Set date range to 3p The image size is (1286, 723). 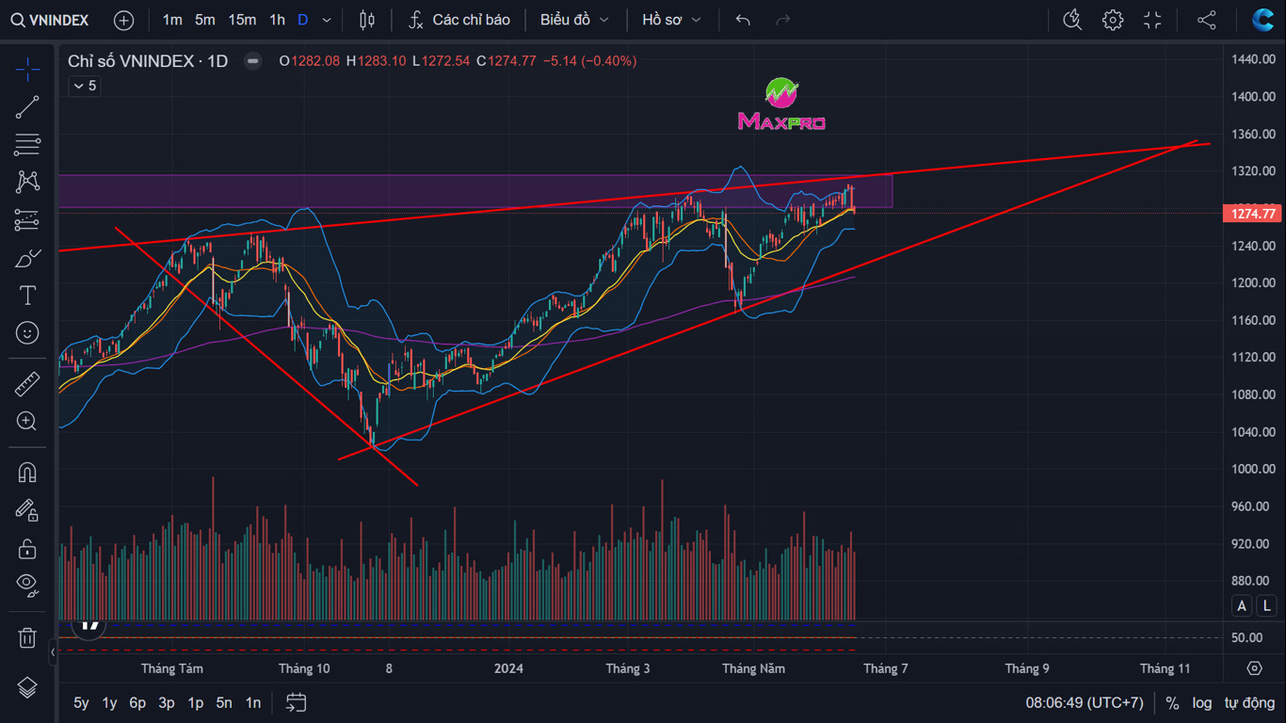[167, 702]
